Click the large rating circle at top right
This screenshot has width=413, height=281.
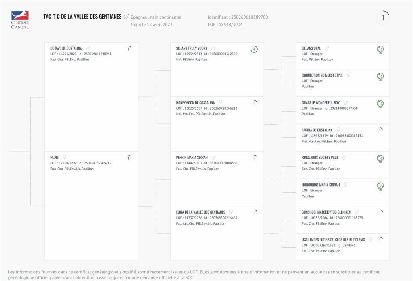point(383,18)
